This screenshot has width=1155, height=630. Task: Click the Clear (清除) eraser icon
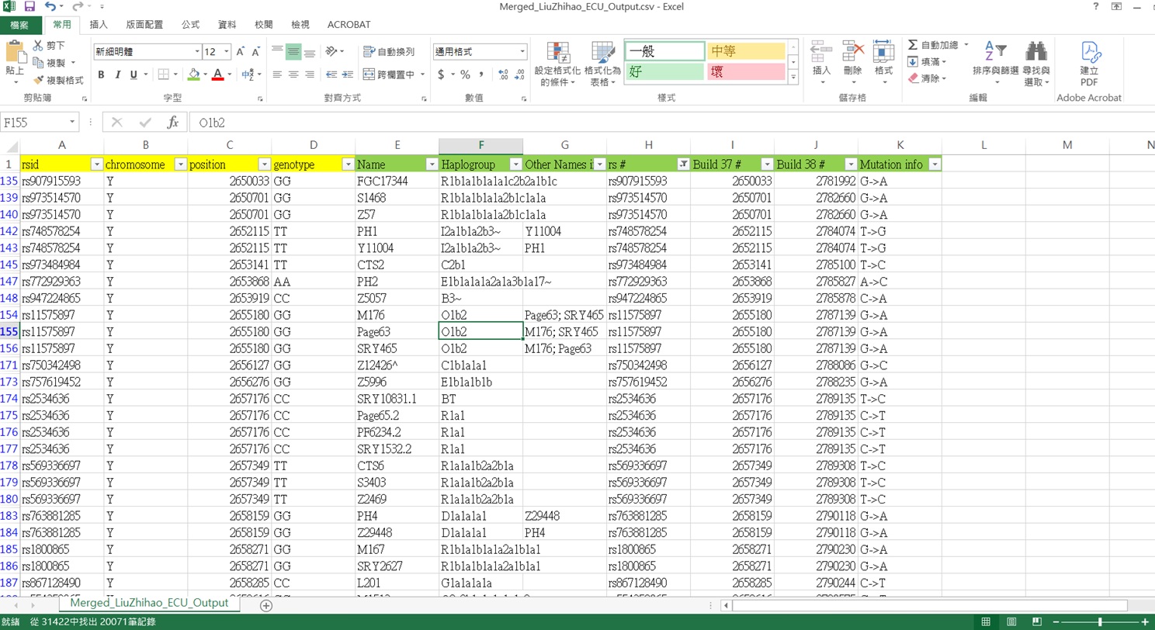tap(914, 78)
